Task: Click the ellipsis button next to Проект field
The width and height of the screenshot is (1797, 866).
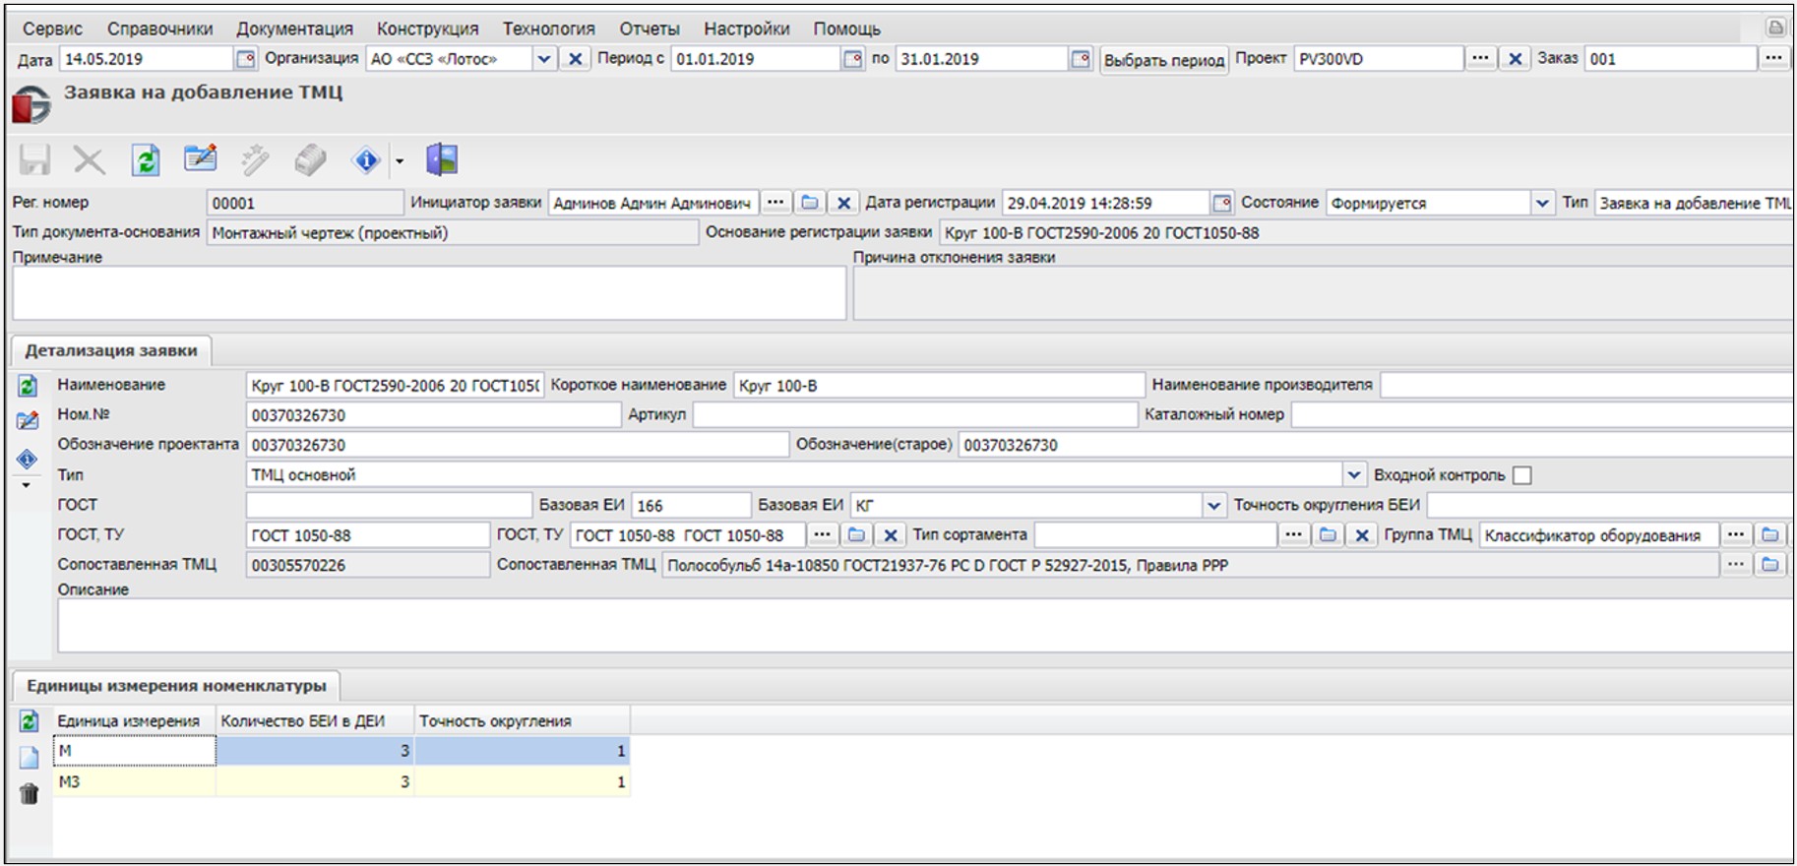Action: (x=1479, y=59)
